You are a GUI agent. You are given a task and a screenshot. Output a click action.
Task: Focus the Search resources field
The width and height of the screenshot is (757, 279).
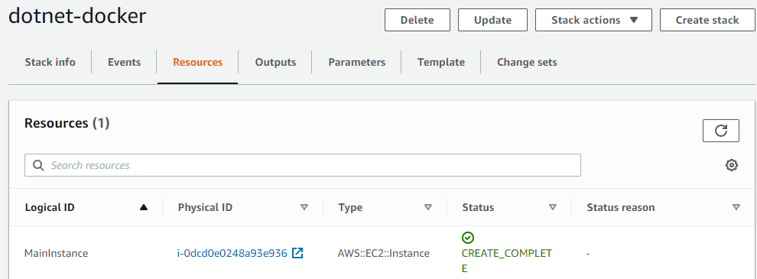[303, 165]
